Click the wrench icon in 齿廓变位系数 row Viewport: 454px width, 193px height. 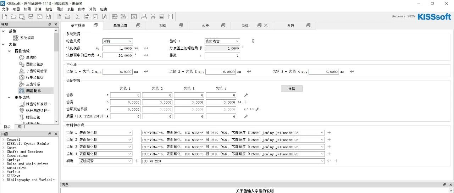(x=258, y=109)
